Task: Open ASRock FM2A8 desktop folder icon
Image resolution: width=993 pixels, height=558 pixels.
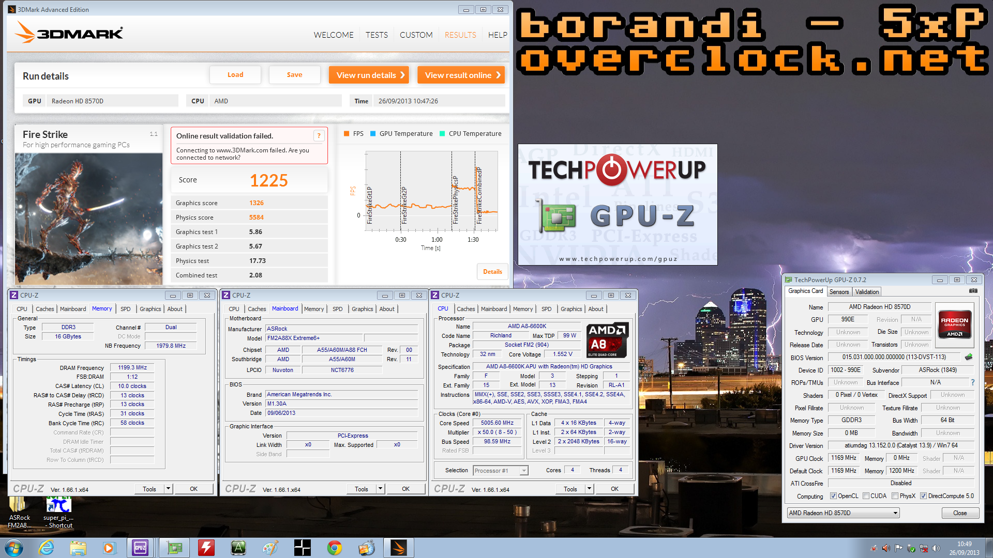Action: point(20,513)
